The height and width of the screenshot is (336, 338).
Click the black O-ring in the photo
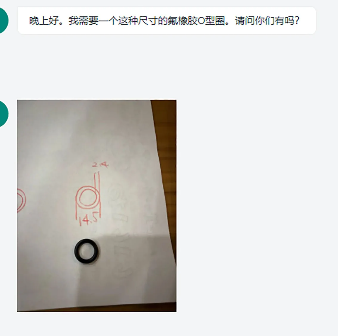[x=86, y=251]
